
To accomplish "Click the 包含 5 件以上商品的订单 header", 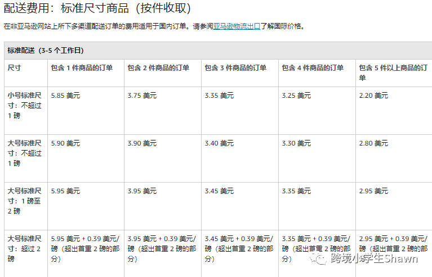I will pyautogui.click(x=393, y=73).
